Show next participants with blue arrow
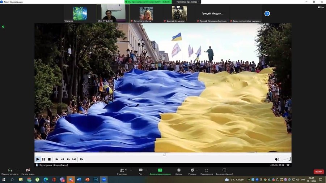 267,13
